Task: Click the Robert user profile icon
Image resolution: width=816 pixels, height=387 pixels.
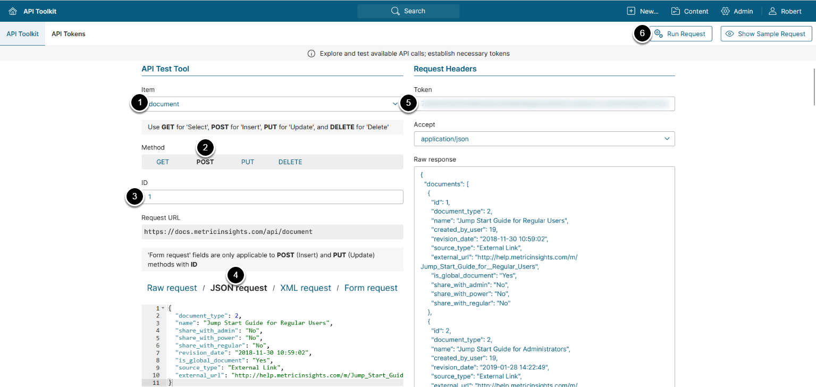Action: click(x=772, y=11)
